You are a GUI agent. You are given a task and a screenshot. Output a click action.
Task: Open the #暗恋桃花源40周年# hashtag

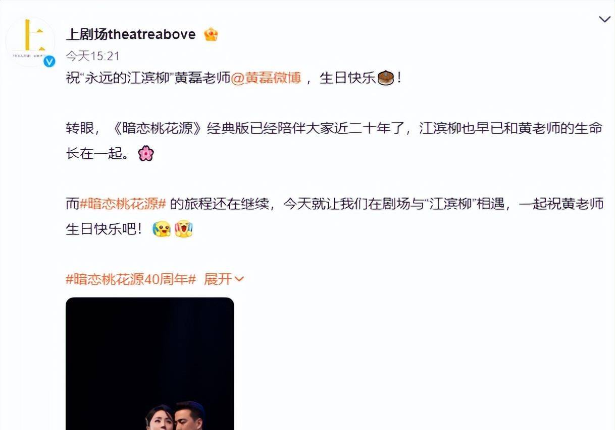pos(131,279)
